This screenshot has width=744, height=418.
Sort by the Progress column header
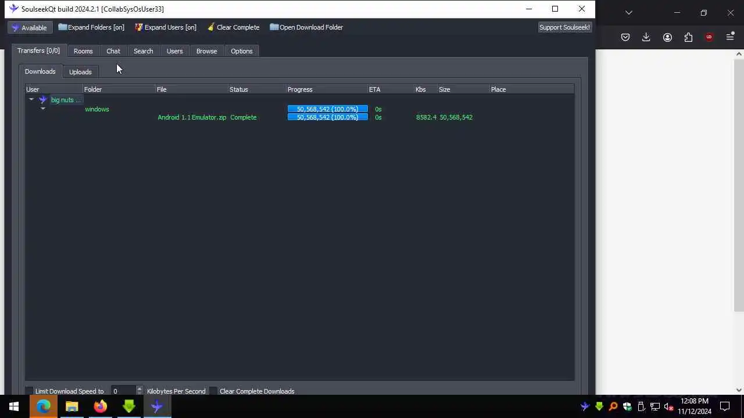click(x=327, y=89)
